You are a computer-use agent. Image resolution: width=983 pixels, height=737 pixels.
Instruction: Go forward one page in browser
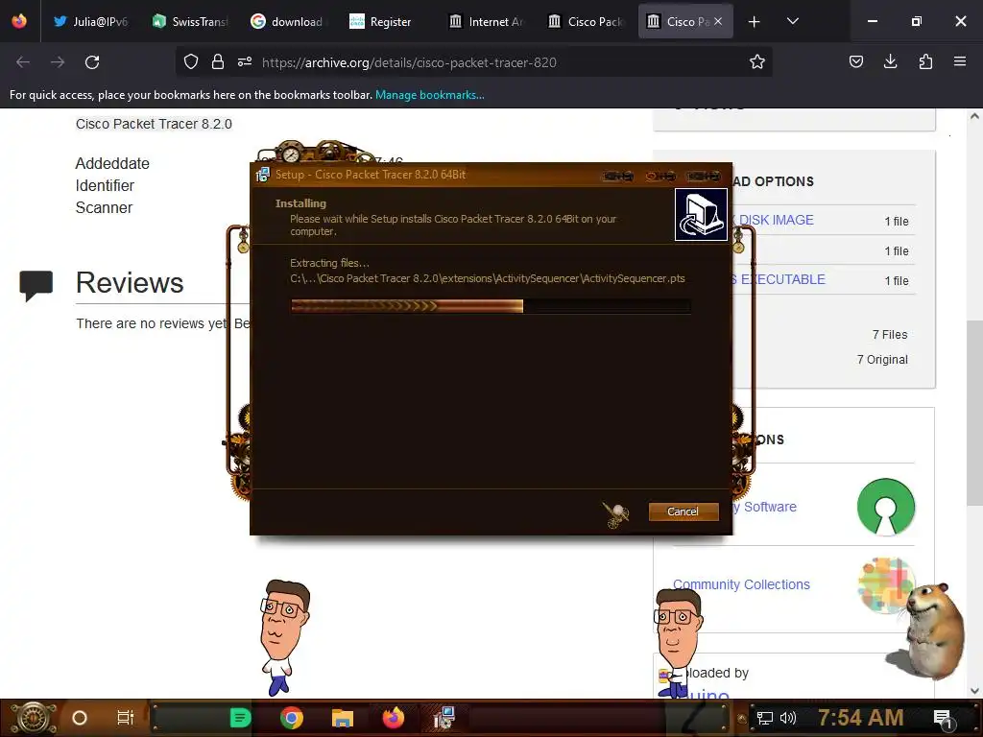[58, 62]
